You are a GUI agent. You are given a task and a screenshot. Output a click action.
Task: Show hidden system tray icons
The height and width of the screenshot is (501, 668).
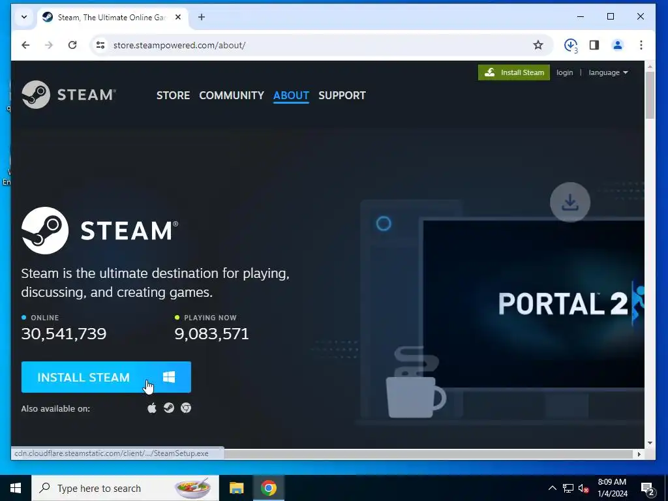click(x=552, y=488)
